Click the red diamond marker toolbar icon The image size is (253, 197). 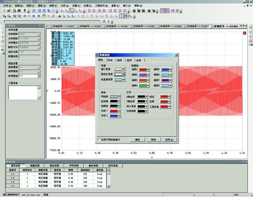click(126, 17)
